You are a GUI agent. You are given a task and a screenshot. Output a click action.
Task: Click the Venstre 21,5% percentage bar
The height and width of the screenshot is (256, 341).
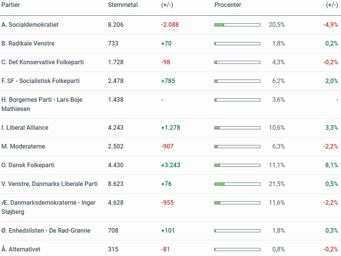point(237,184)
